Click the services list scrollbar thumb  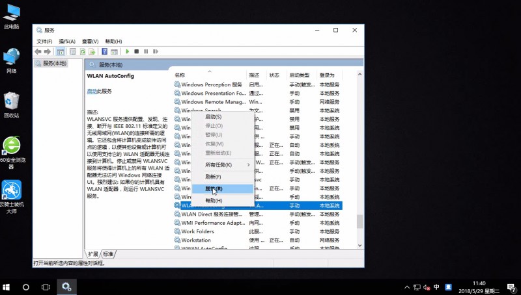[359, 222]
